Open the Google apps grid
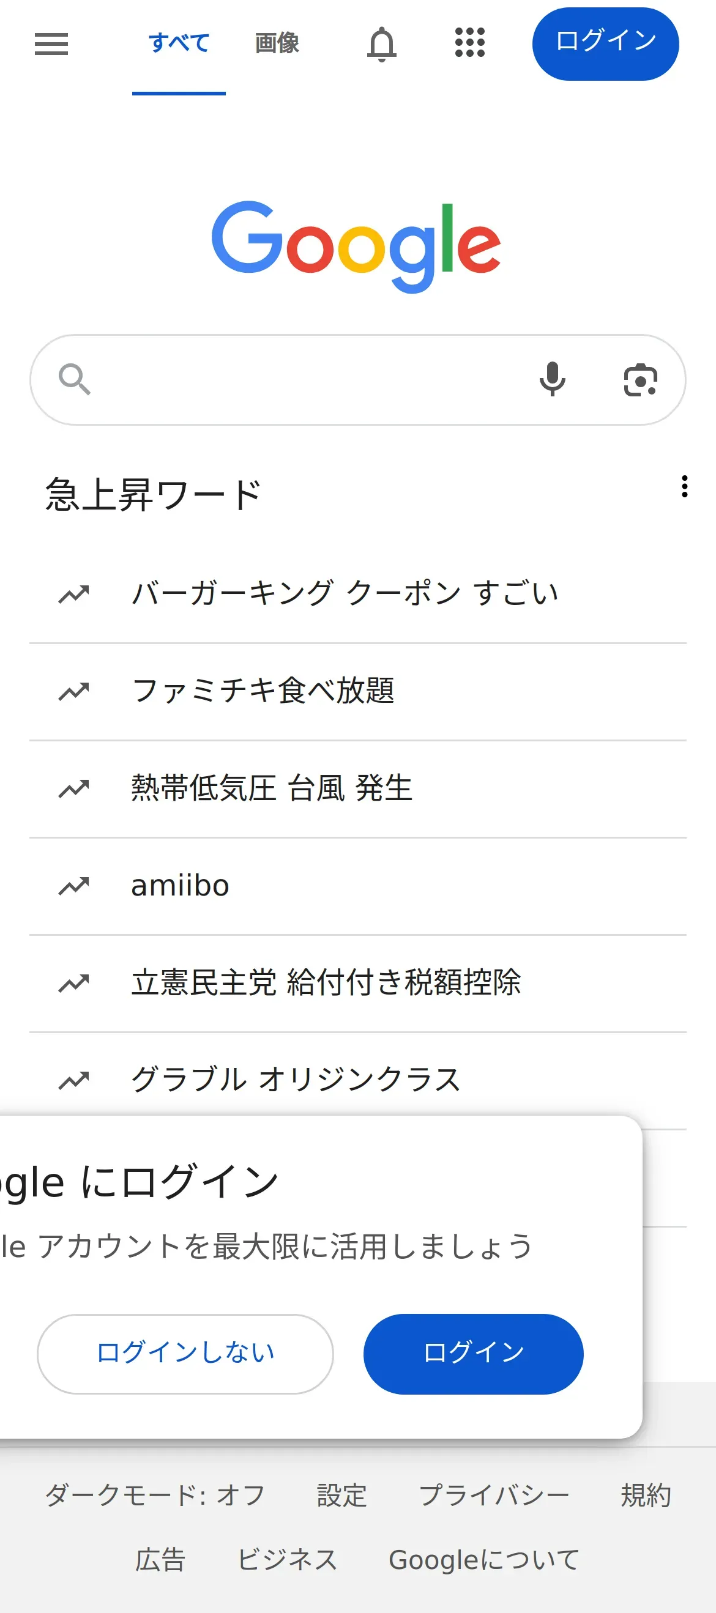The image size is (716, 1613). tap(470, 43)
